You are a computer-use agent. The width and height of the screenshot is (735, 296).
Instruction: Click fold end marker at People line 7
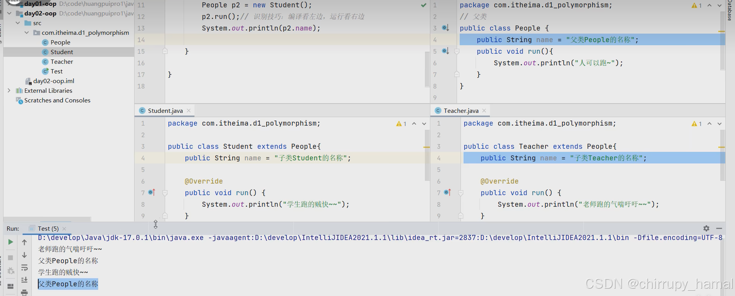coord(457,74)
